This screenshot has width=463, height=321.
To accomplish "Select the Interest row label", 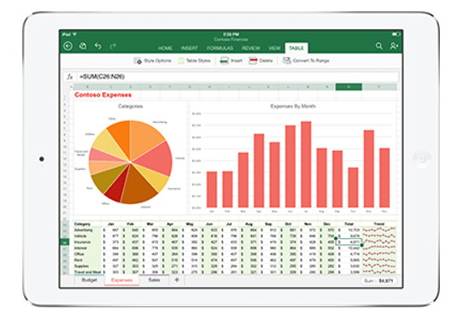I will (80, 248).
